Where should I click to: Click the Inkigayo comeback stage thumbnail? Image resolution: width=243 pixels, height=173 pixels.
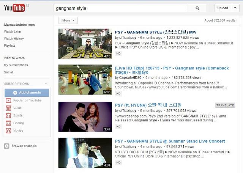[85, 80]
